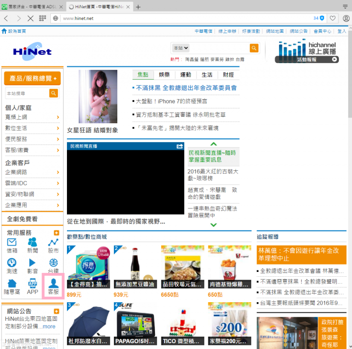Image resolution: width=352 pixels, height=349 pixels.
Task: Click the share icon on 民視新聞直播
Action: pos(179,146)
